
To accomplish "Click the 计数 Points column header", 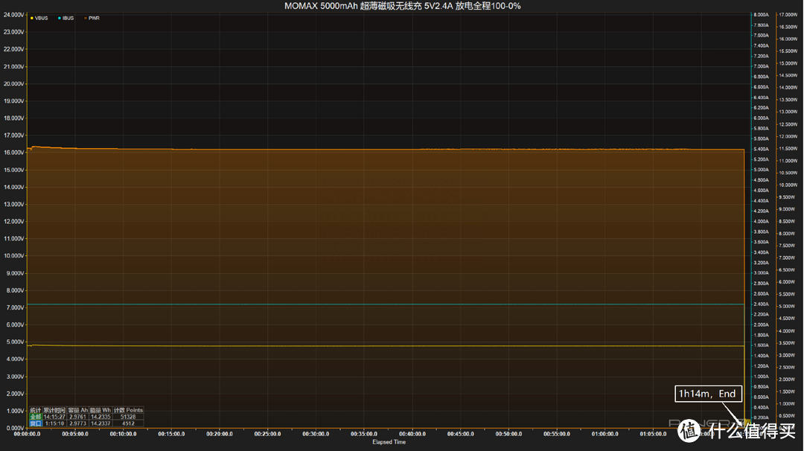I will click(x=128, y=410).
